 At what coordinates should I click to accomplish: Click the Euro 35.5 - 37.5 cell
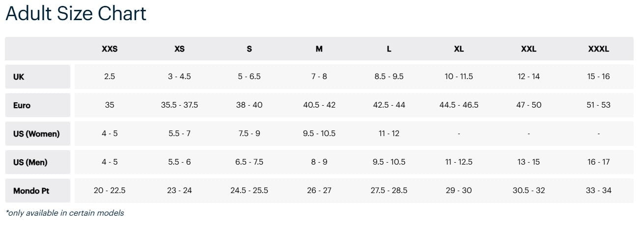(180, 105)
